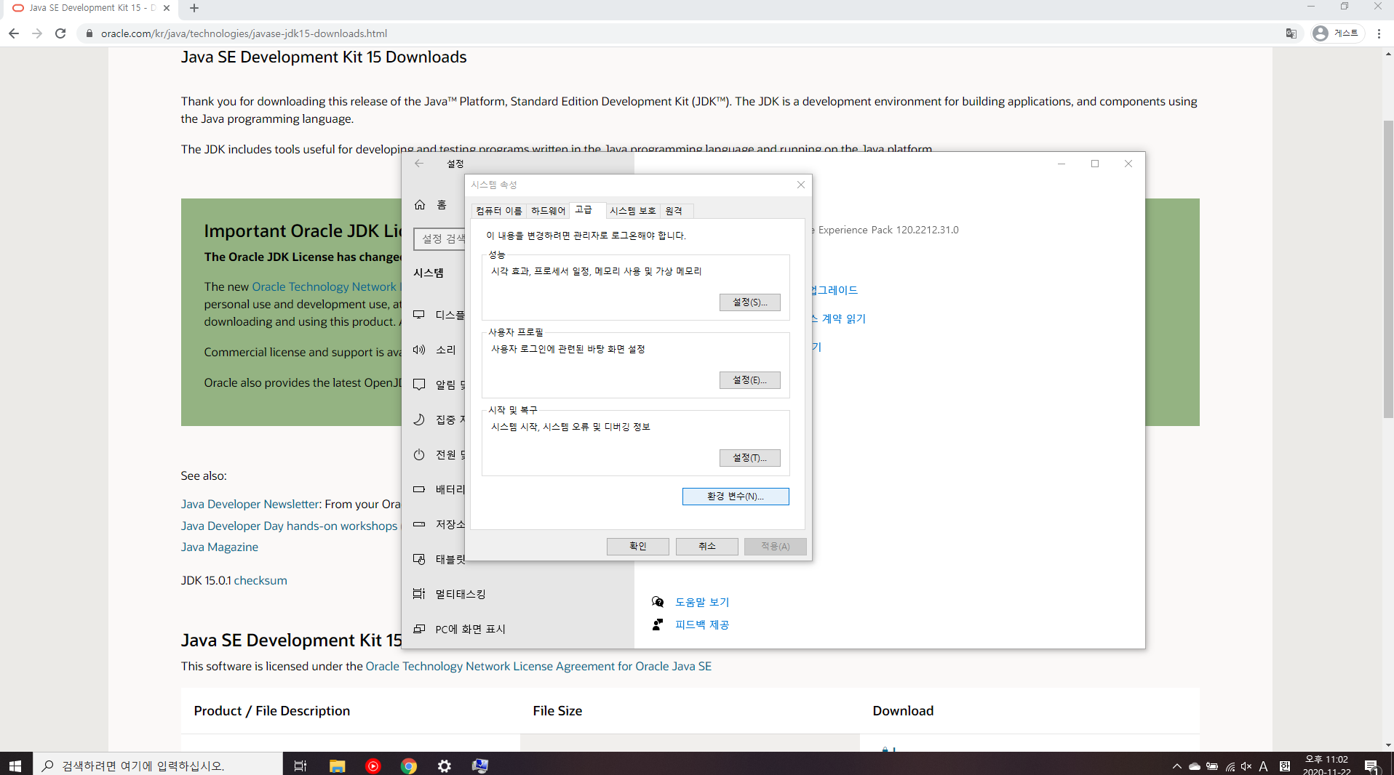This screenshot has height=775, width=1394.
Task: Open Oracle Technology Network License Agreement link
Action: 538,666
